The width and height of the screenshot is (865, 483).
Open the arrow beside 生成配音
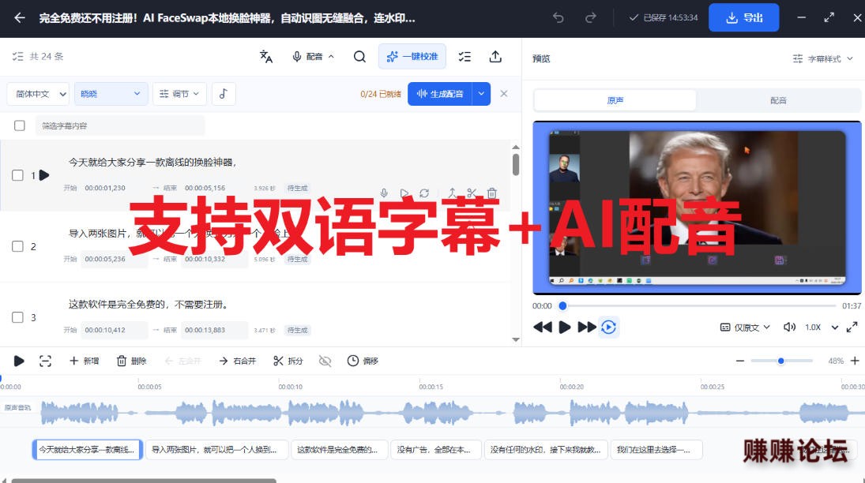click(482, 94)
